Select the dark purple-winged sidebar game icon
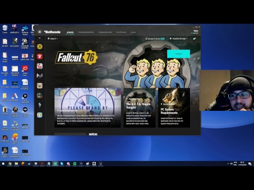The height and width of the screenshot is (190, 254). click(x=40, y=76)
